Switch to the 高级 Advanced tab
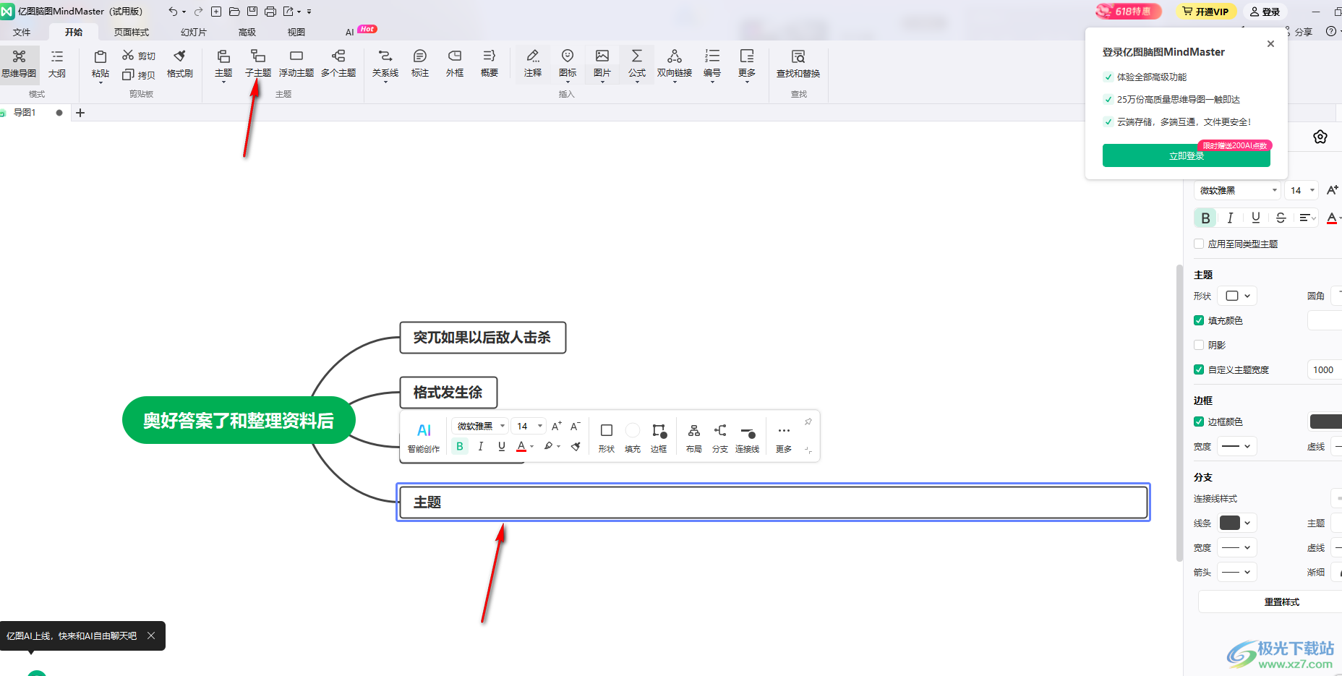The height and width of the screenshot is (676, 1342). (x=247, y=32)
